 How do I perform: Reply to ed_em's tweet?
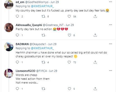[17, 16]
